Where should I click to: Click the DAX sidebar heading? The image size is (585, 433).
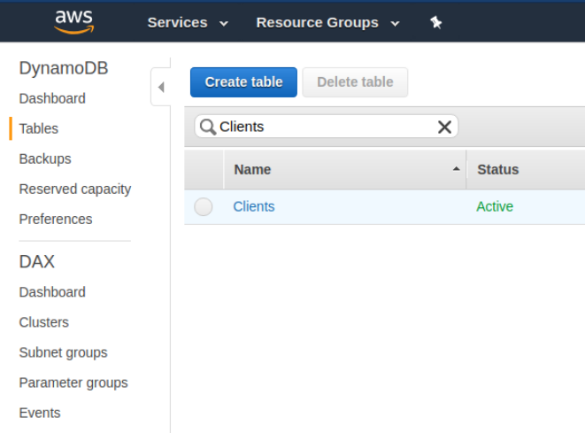click(x=37, y=262)
